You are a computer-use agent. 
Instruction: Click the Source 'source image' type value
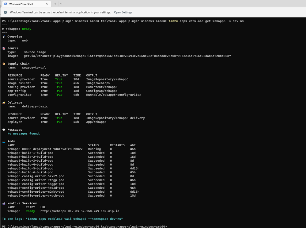click(35, 52)
